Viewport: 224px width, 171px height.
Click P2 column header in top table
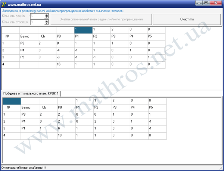coord(102,37)
